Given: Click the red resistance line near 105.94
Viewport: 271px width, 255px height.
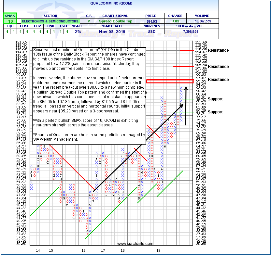Looking at the screenshot, I should (184, 66).
